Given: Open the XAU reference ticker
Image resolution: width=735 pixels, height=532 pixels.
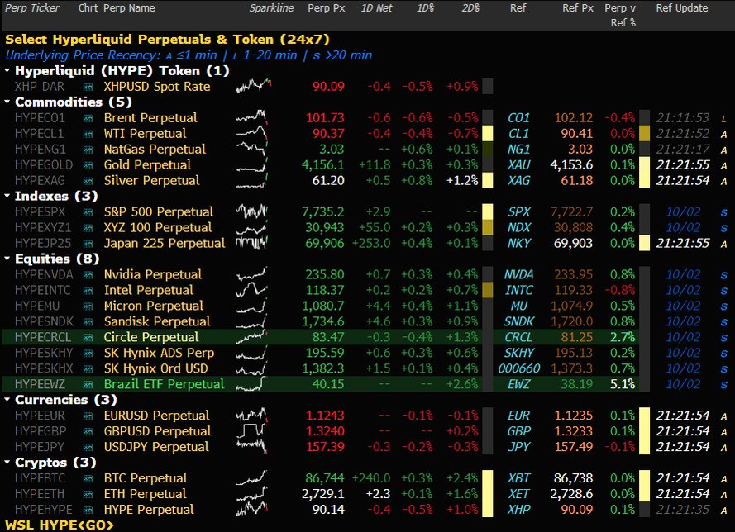Looking at the screenshot, I should coord(518,165).
